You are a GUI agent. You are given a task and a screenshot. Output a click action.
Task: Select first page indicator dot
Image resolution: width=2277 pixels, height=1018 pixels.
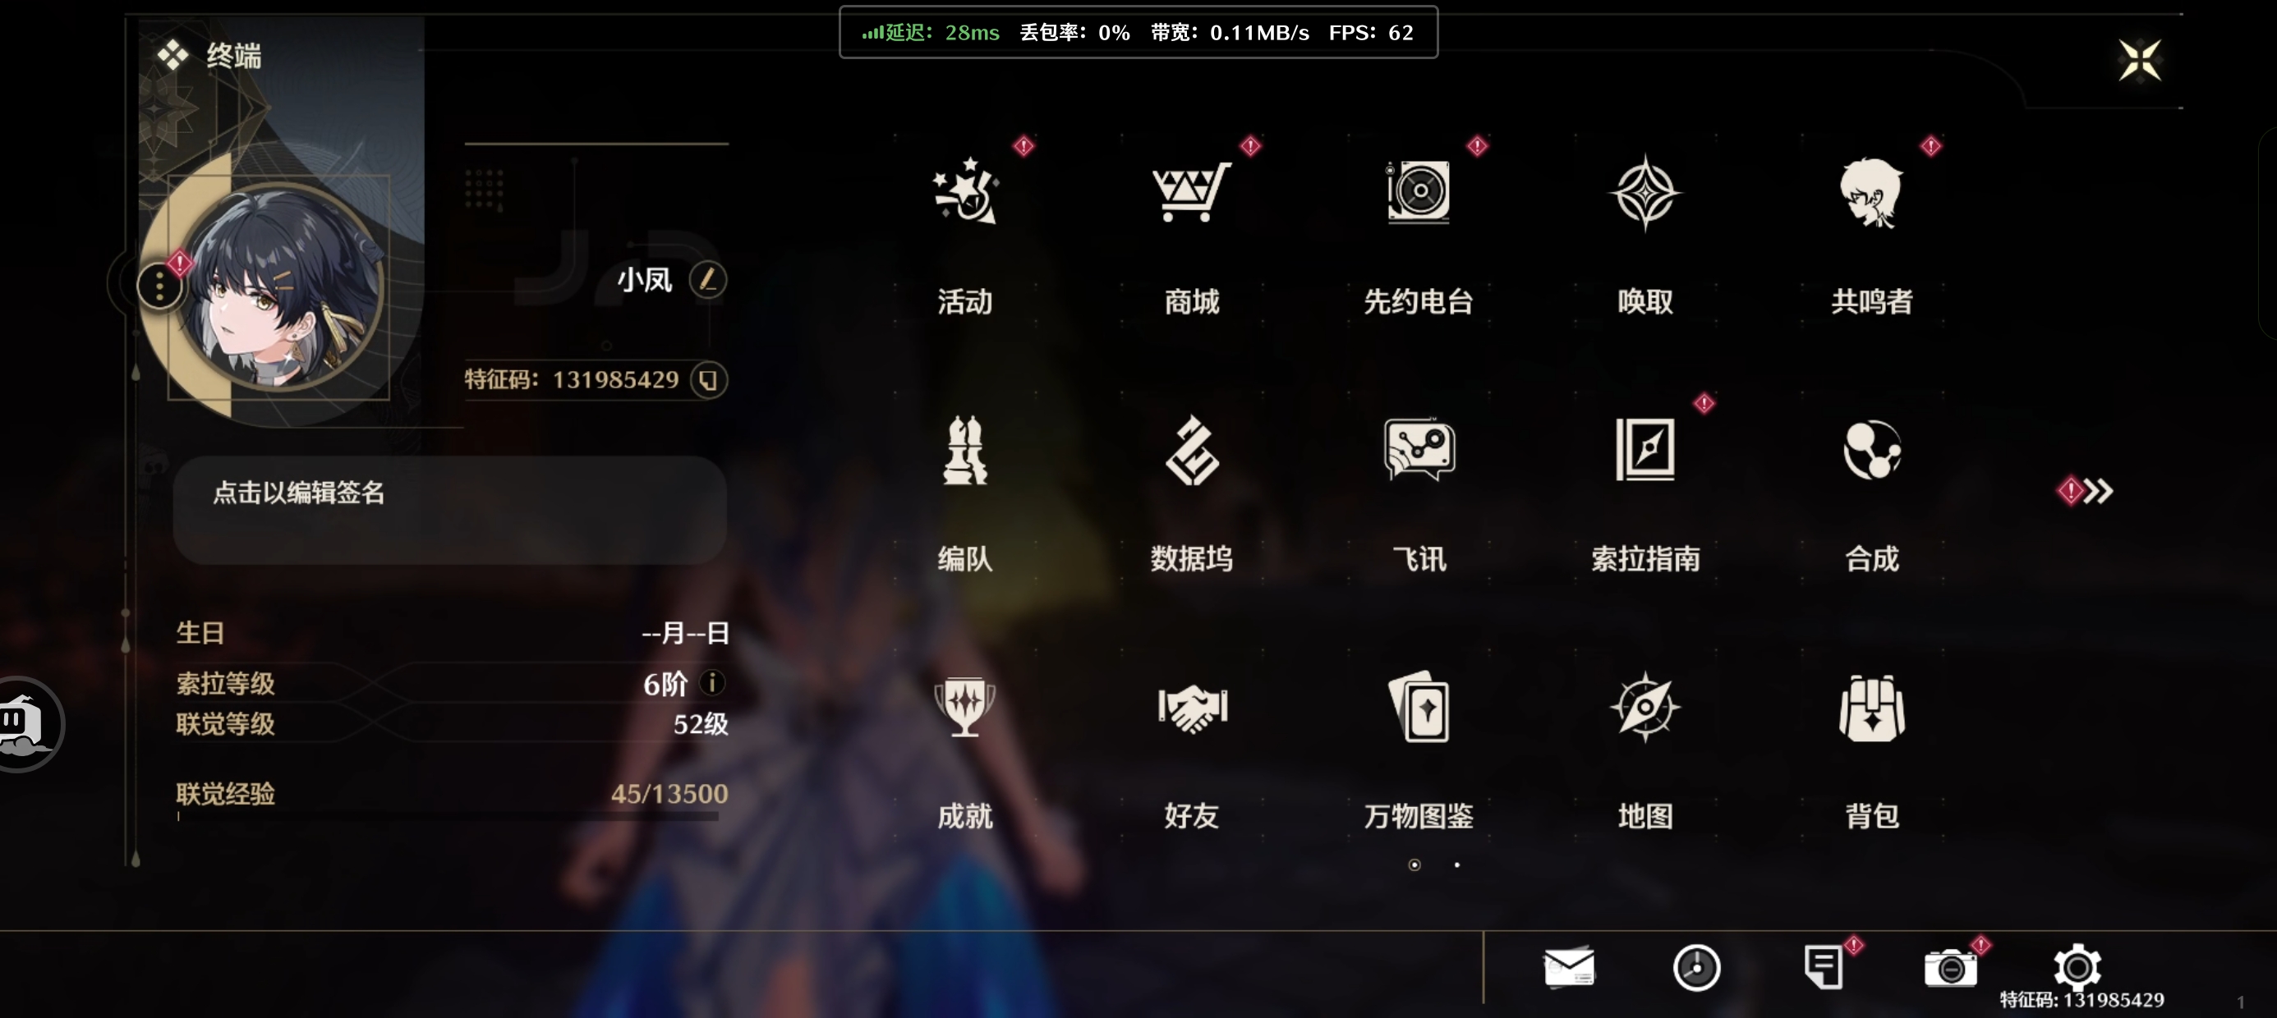(x=1414, y=865)
